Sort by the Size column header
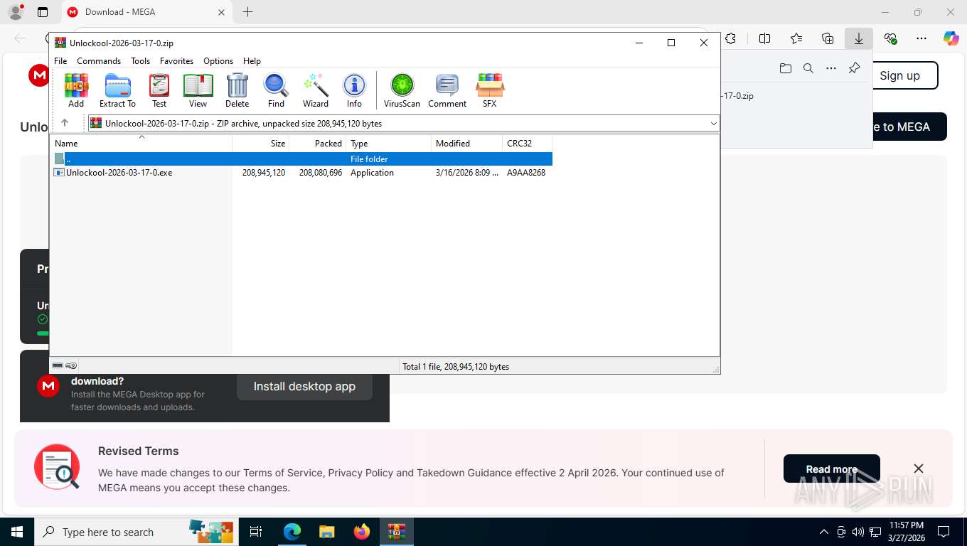Viewport: 967px width, 546px height. pyautogui.click(x=260, y=144)
